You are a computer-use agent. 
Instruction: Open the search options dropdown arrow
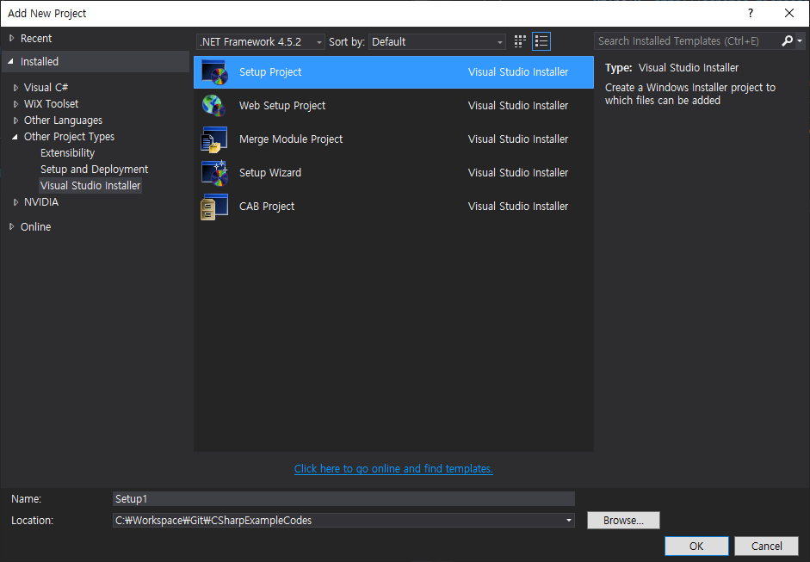(800, 40)
